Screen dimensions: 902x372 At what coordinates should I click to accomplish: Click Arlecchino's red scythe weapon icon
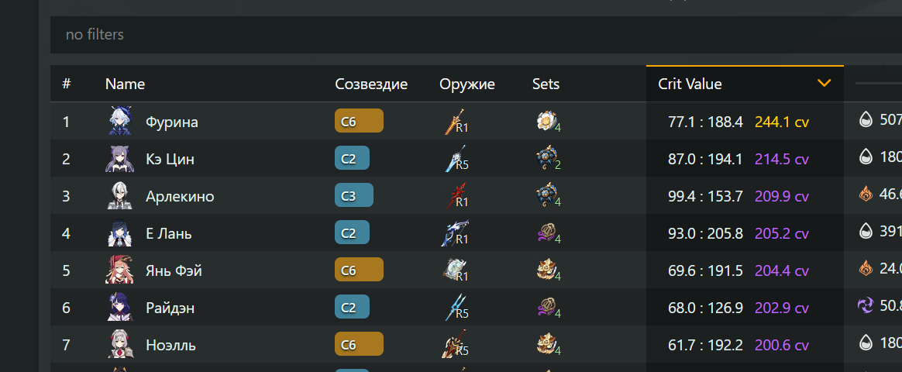coord(454,196)
